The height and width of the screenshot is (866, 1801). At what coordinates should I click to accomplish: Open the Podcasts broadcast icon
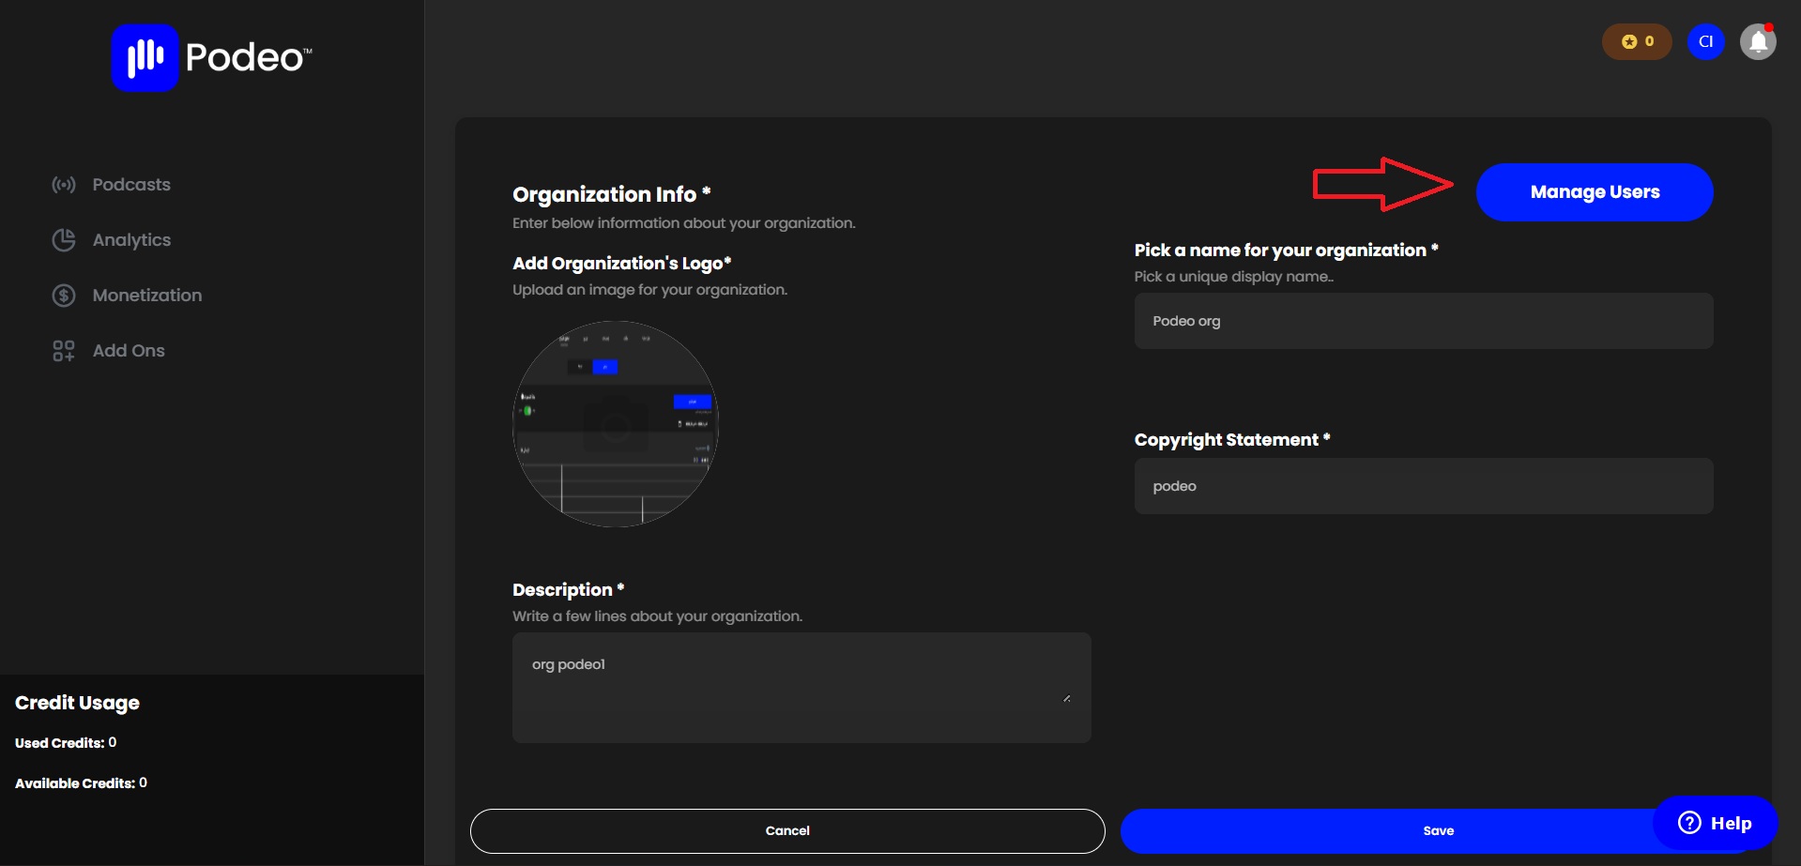pos(64,185)
